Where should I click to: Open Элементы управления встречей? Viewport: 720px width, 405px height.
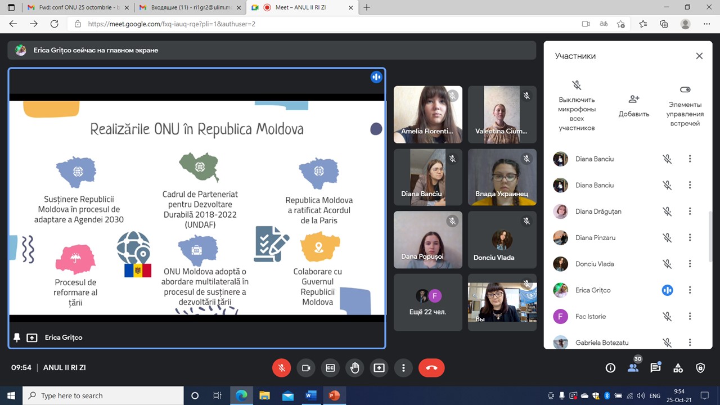[685, 106]
